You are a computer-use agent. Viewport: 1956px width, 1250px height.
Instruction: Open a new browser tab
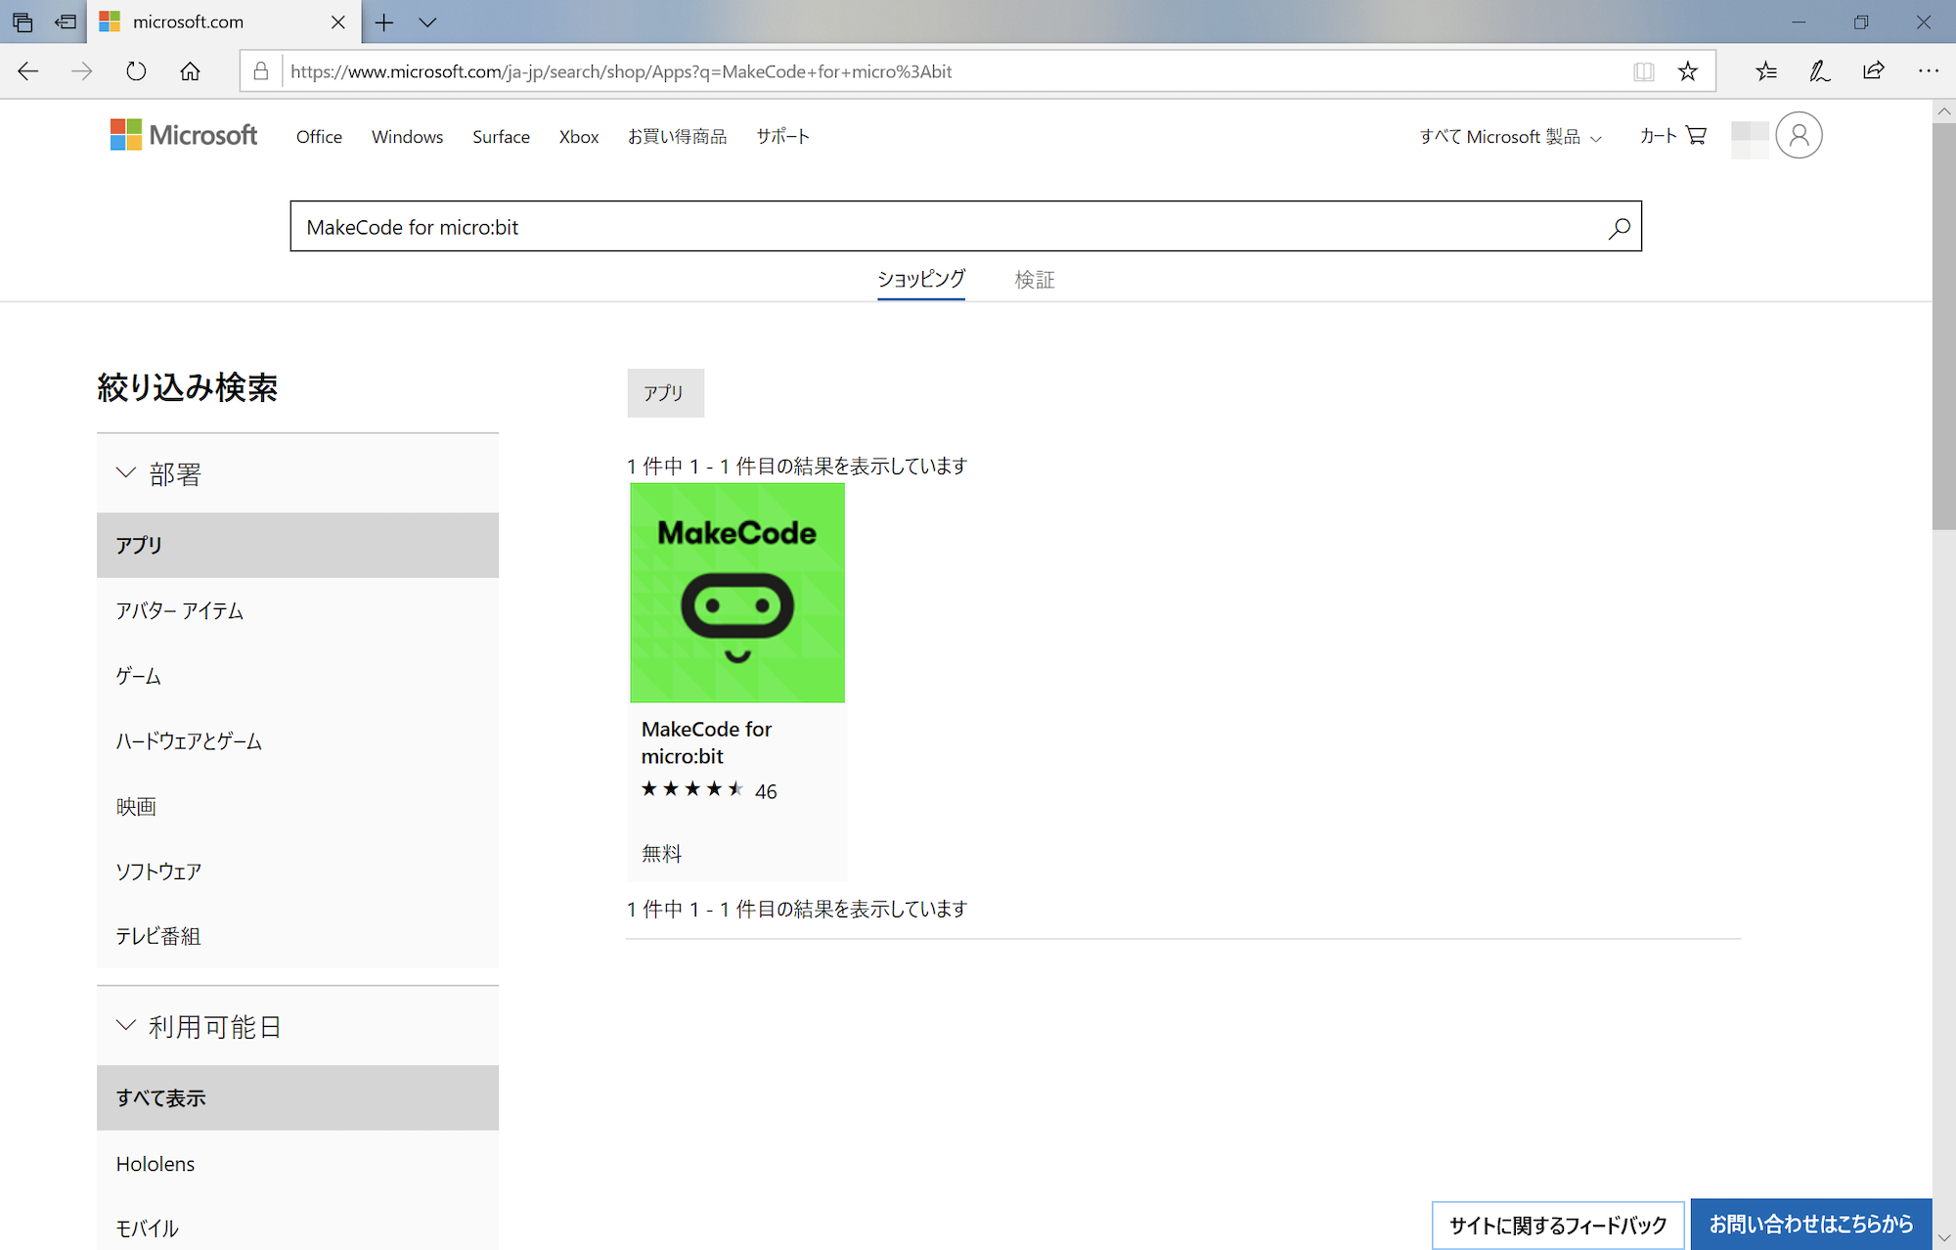384,22
